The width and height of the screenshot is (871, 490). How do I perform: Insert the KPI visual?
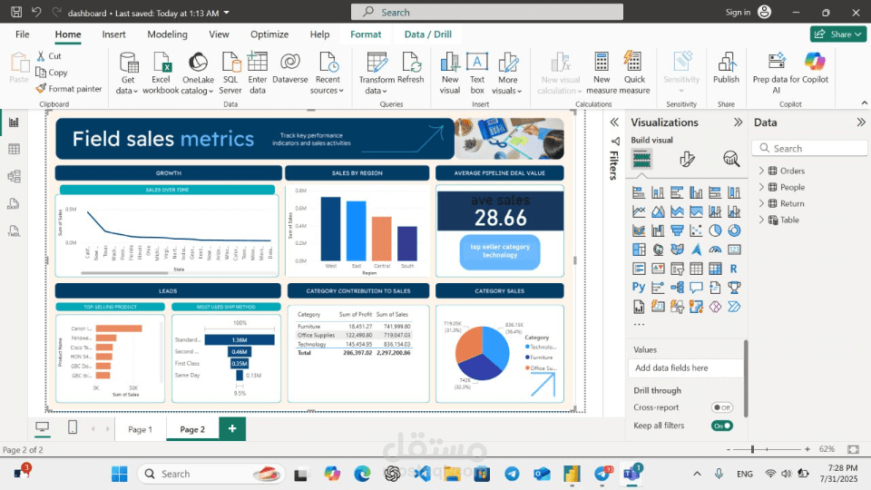[x=658, y=269]
